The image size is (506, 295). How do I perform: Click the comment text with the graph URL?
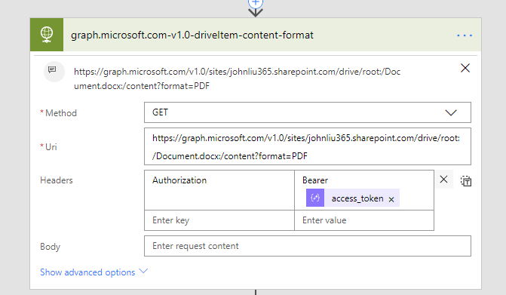pos(238,78)
